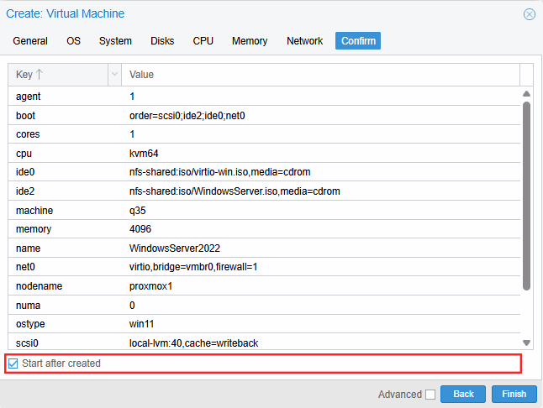Click the Confirm tab
This screenshot has height=408, width=543.
[x=358, y=41]
